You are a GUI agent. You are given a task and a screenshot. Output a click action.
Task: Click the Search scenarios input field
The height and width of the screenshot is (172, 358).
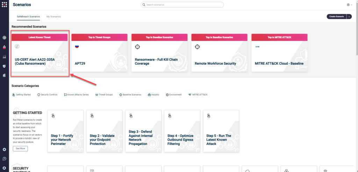(x=182, y=5)
